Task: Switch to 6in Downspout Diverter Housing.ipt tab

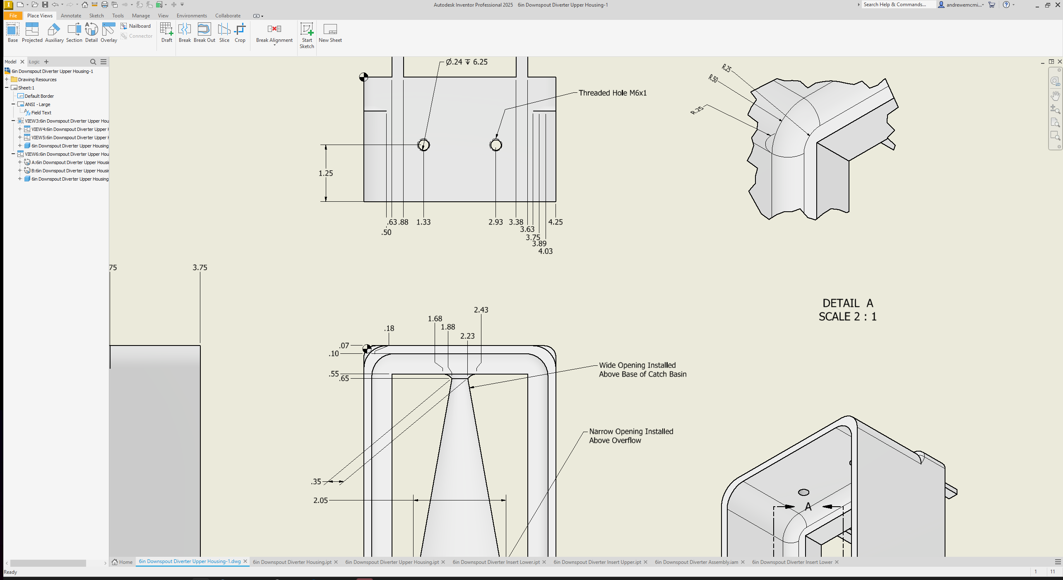Action: [x=292, y=562]
